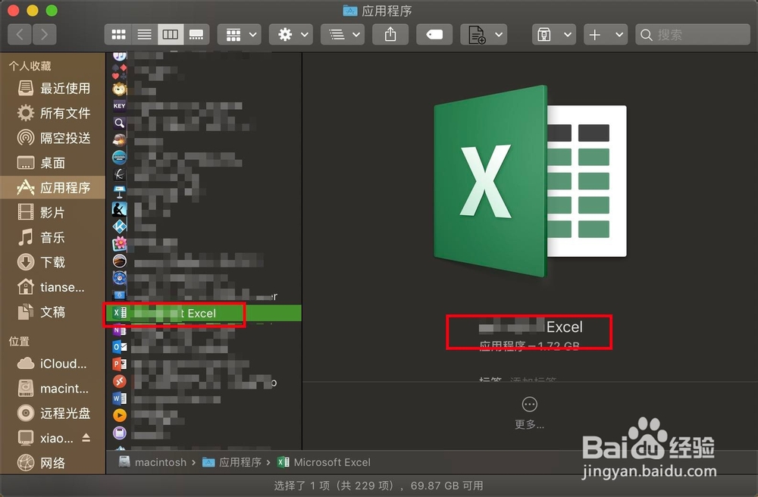Click the 搜索 search field
The height and width of the screenshot is (497, 758).
click(x=692, y=34)
